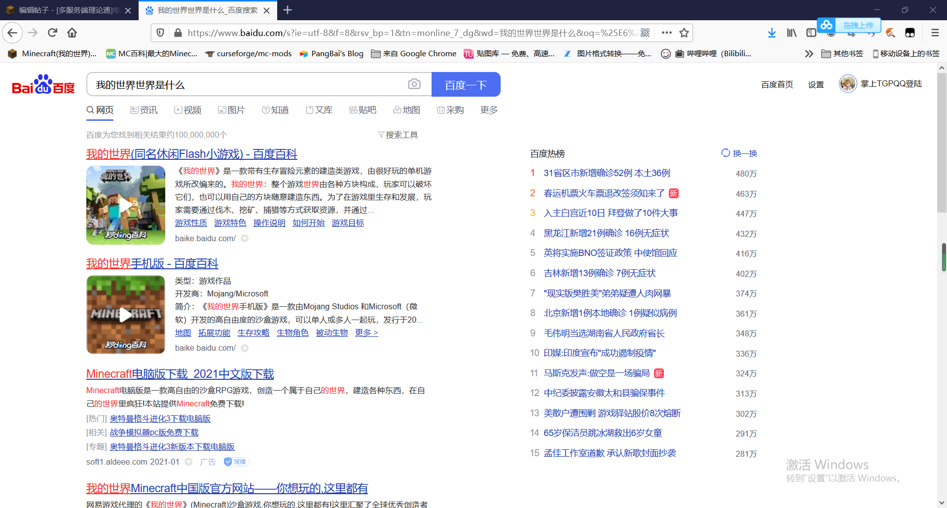The height and width of the screenshot is (508, 947).
Task: Open the user avatar picture
Action: point(848,84)
